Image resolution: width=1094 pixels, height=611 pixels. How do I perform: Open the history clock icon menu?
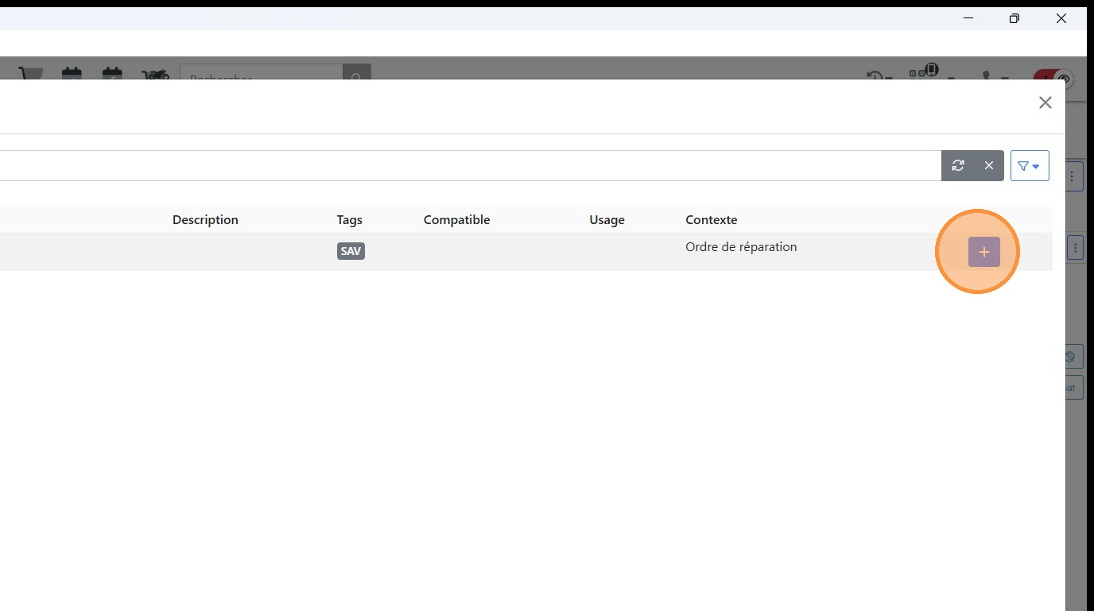[x=879, y=75]
